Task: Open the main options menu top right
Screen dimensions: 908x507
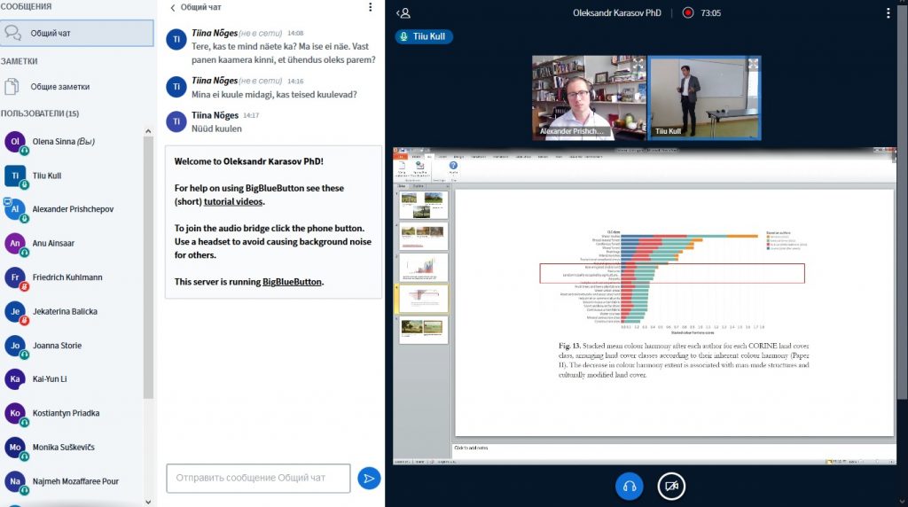Action: [888, 13]
